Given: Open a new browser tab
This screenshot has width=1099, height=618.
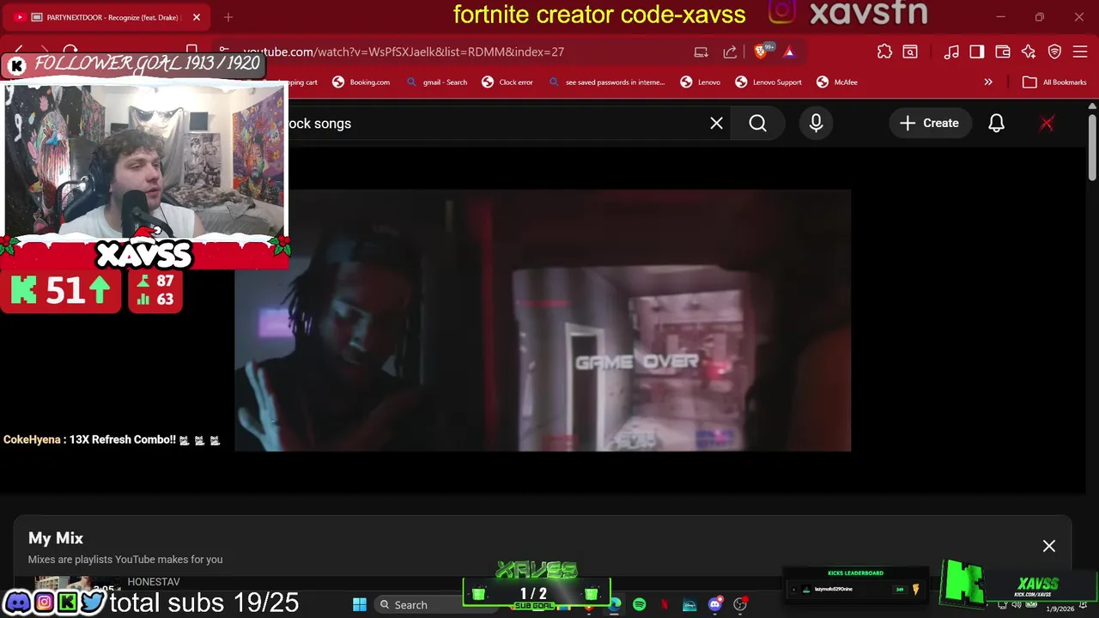Looking at the screenshot, I should click(x=228, y=17).
